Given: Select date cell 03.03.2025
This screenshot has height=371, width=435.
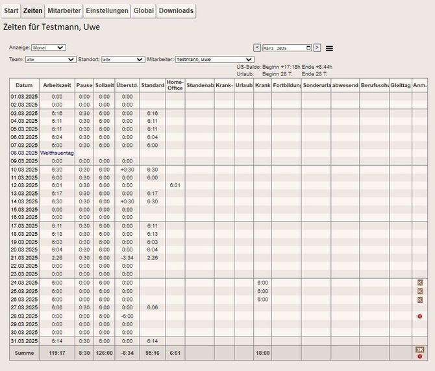Looking at the screenshot, I should pyautogui.click(x=24, y=113).
